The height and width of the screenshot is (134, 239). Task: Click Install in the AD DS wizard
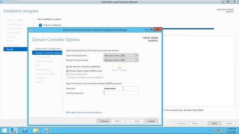[x=137, y=121]
